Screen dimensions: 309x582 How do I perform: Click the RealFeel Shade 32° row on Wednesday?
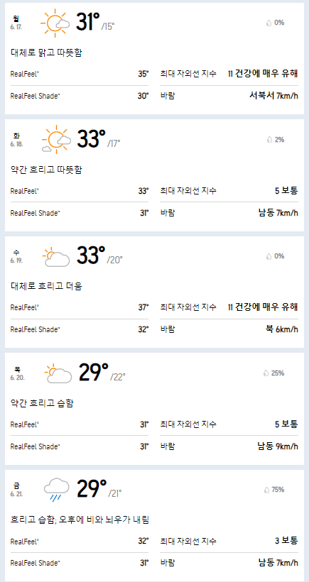click(x=80, y=329)
